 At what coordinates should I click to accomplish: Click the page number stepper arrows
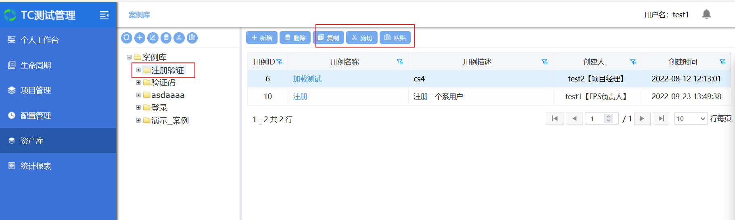[609, 118]
